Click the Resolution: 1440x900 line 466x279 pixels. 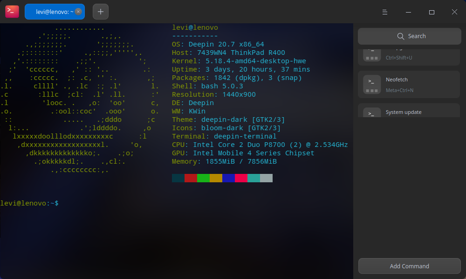click(x=214, y=94)
